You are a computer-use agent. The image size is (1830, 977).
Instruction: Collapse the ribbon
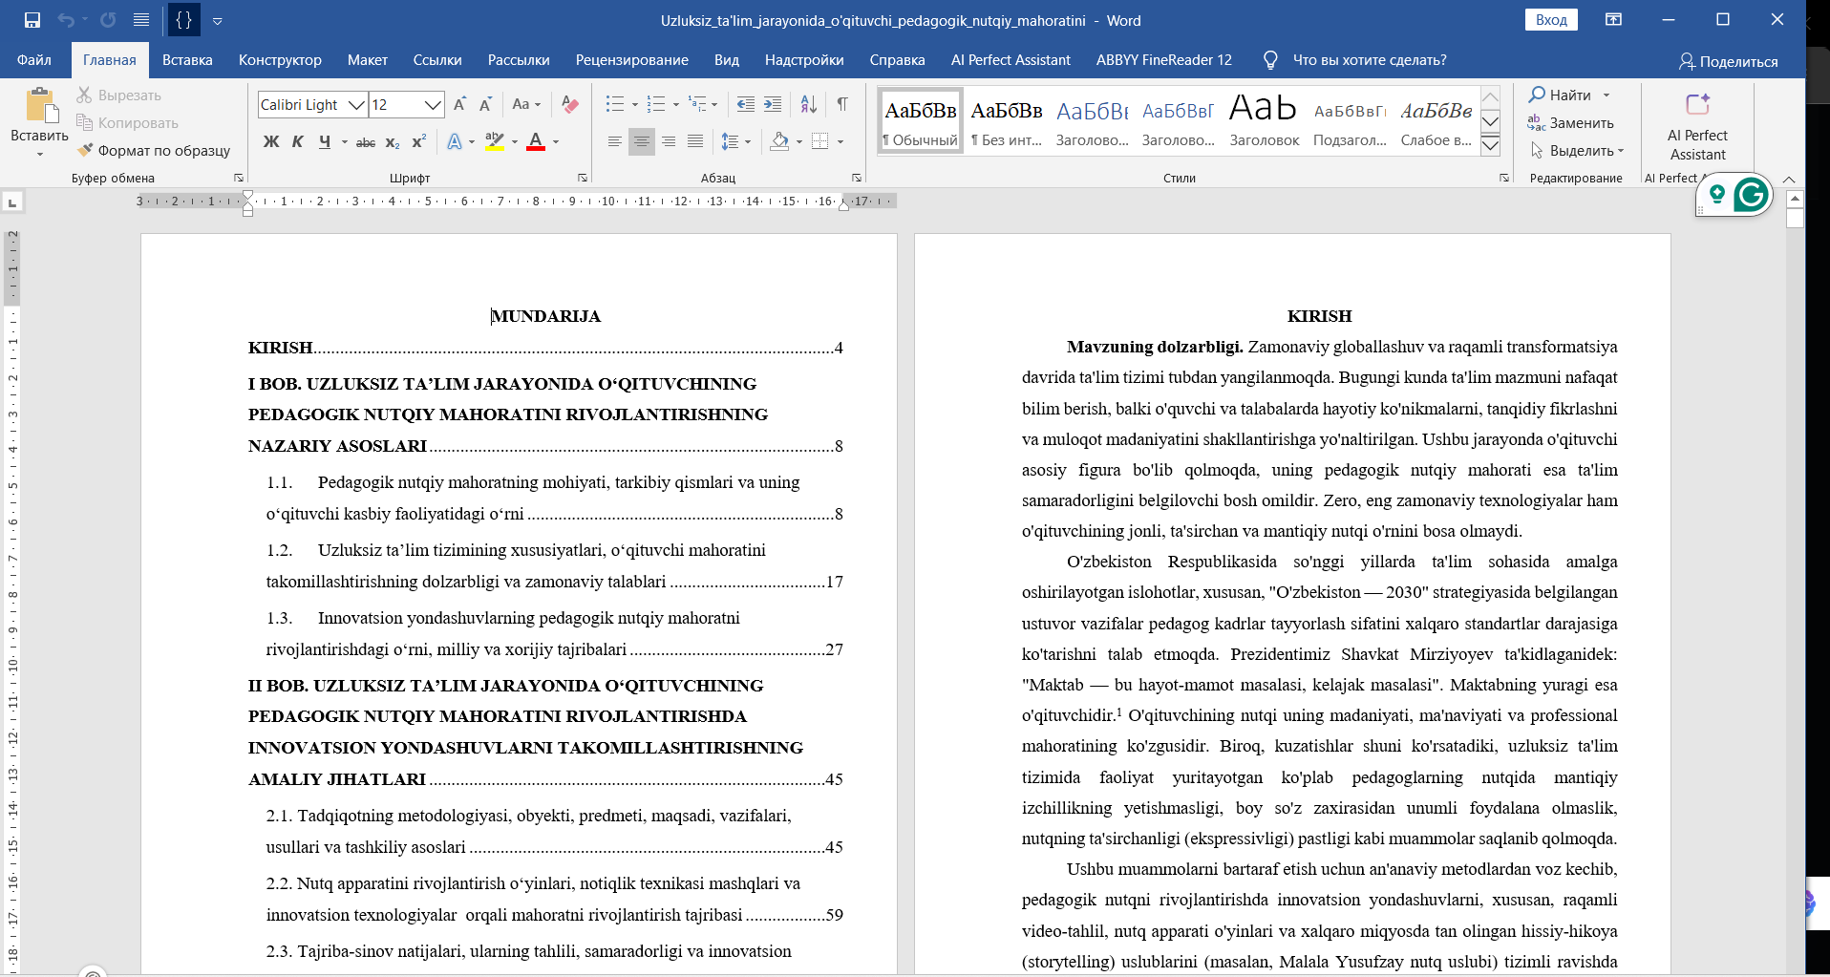click(x=1789, y=179)
